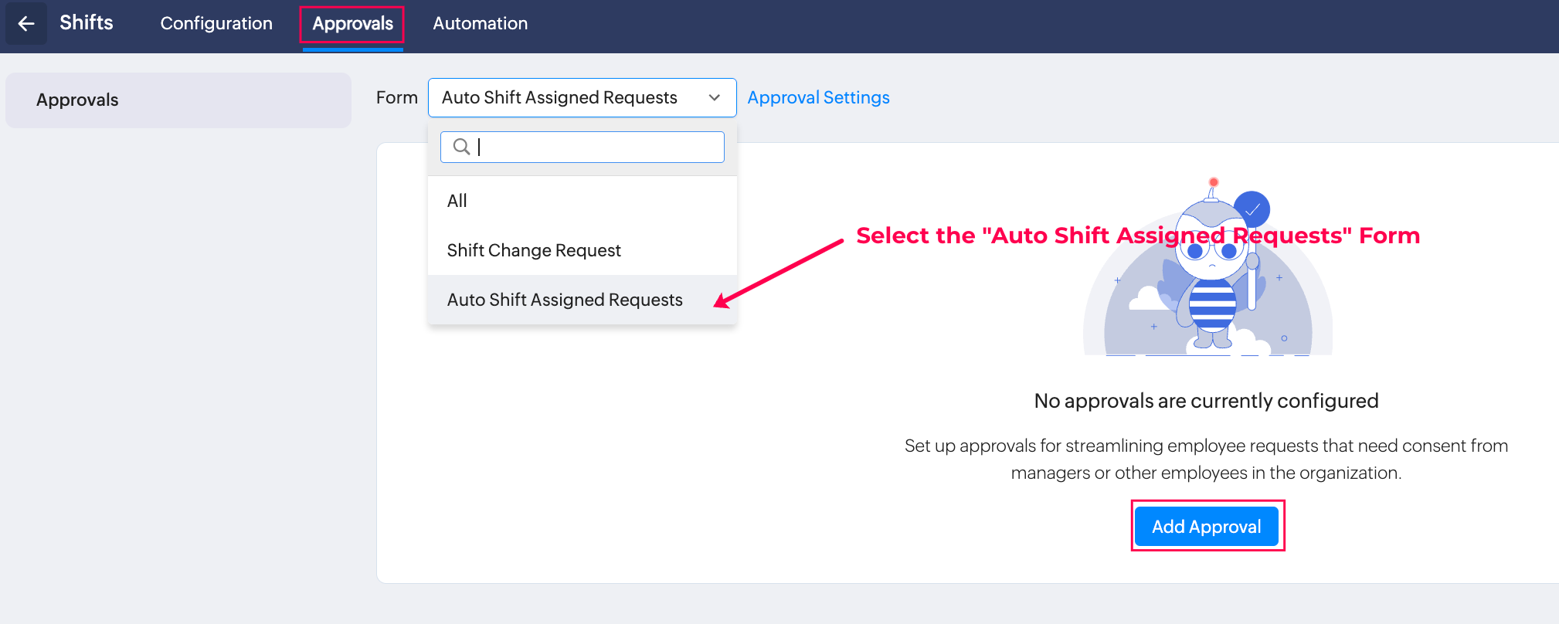Switch to the Approvals tab

point(352,23)
